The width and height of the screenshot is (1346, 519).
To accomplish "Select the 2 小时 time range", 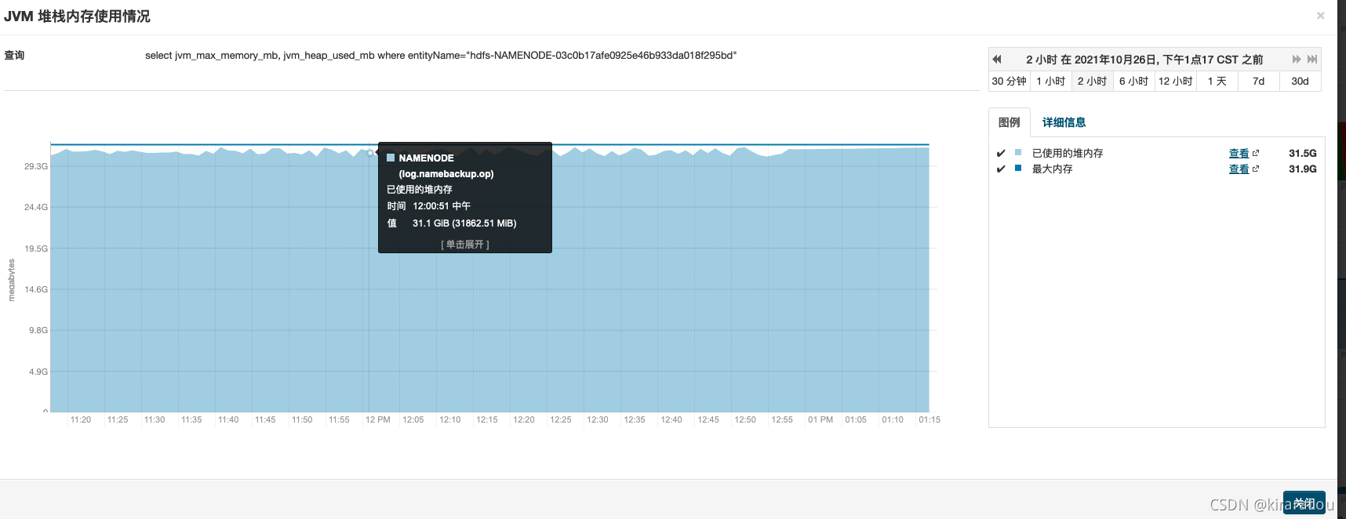I will tap(1093, 82).
